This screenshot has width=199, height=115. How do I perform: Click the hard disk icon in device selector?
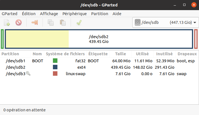137,22
